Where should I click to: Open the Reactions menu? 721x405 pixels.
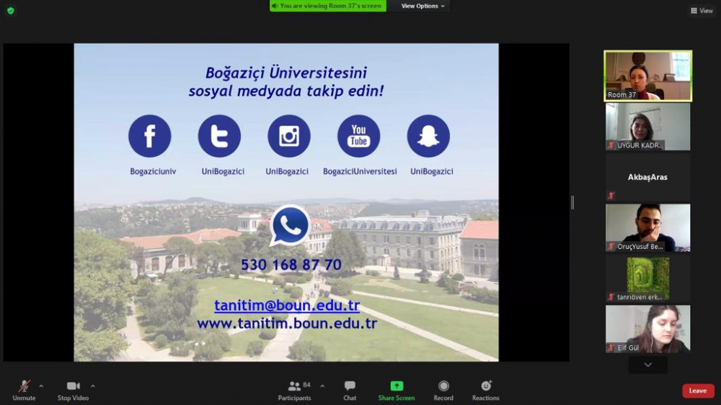[485, 391]
